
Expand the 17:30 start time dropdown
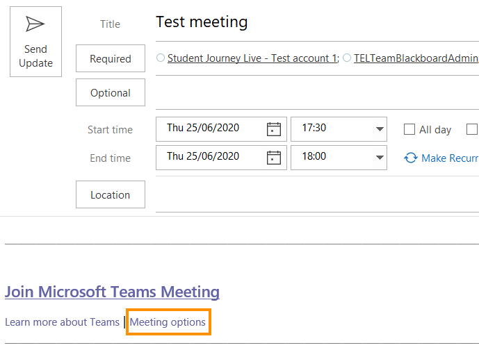(x=380, y=129)
